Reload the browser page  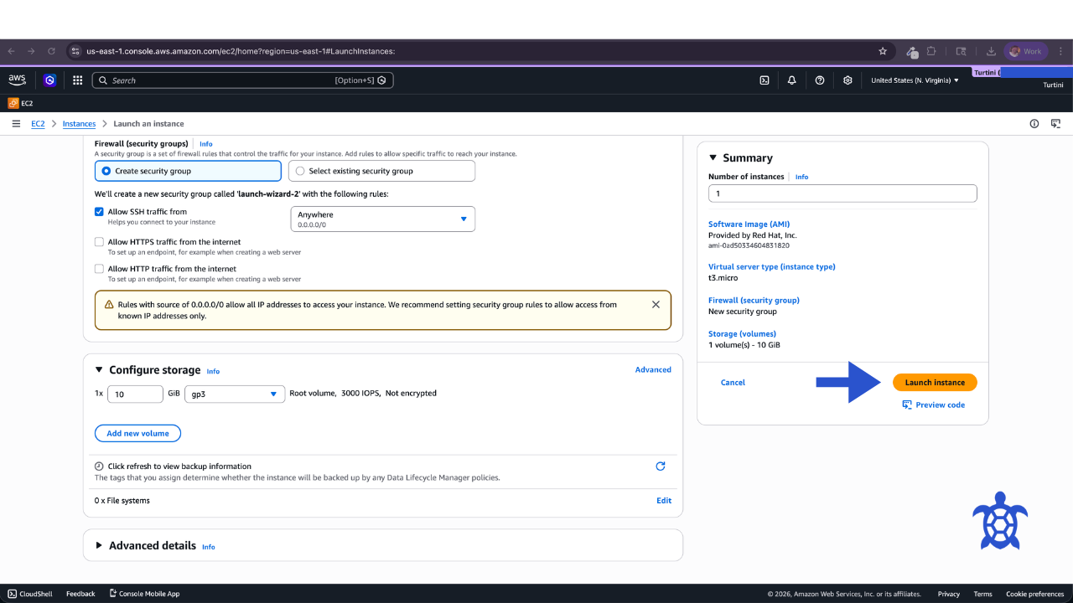(x=51, y=51)
